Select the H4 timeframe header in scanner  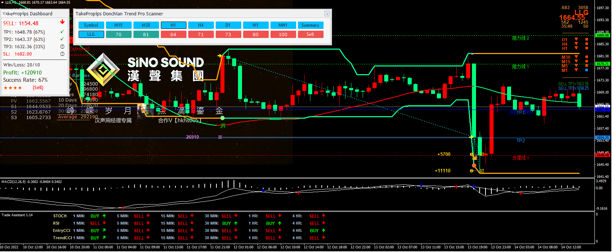pyautogui.click(x=201, y=25)
